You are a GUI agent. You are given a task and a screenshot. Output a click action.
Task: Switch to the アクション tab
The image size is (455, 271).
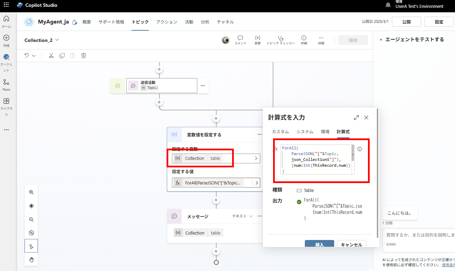coord(167,21)
